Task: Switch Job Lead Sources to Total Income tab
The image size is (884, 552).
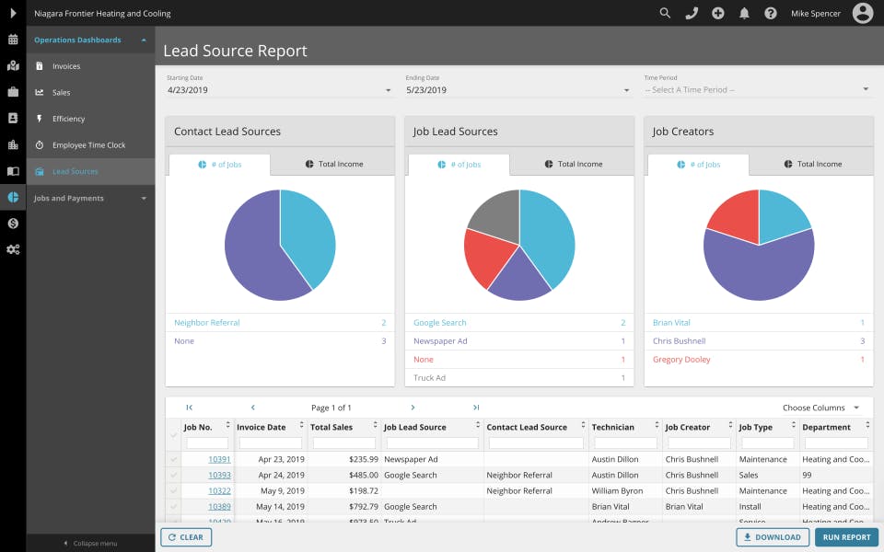Action: click(573, 165)
